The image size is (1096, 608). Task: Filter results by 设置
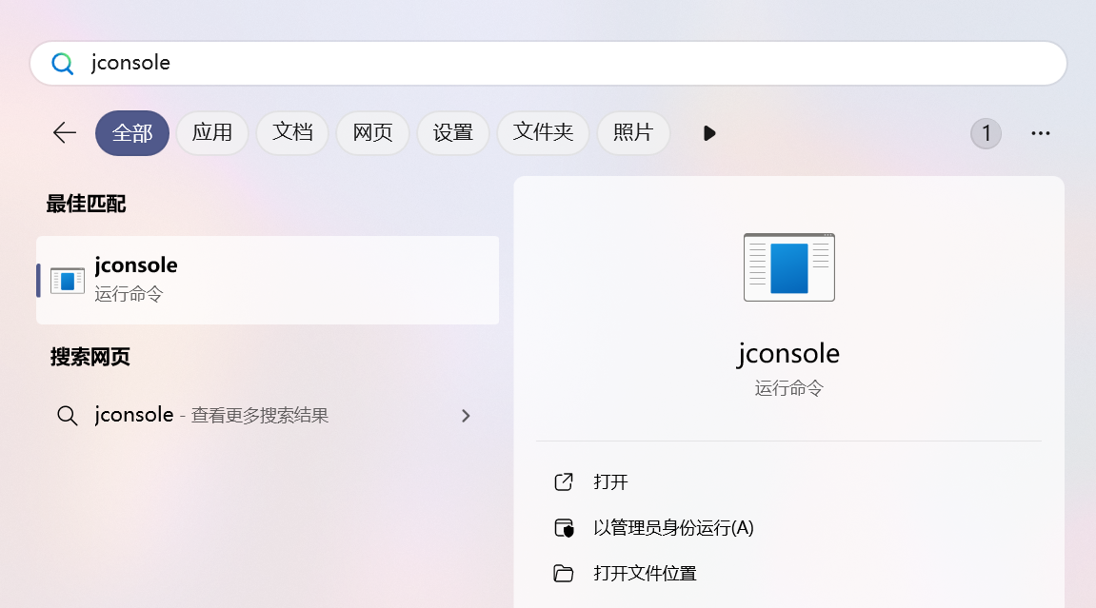[x=453, y=133]
